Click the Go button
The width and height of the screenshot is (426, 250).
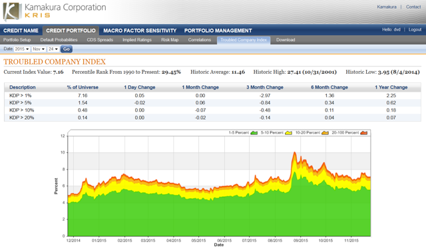coord(67,49)
